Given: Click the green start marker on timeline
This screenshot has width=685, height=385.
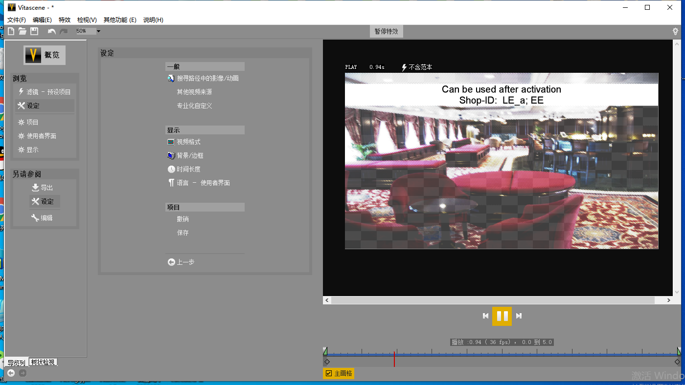Looking at the screenshot, I should coord(325,351).
